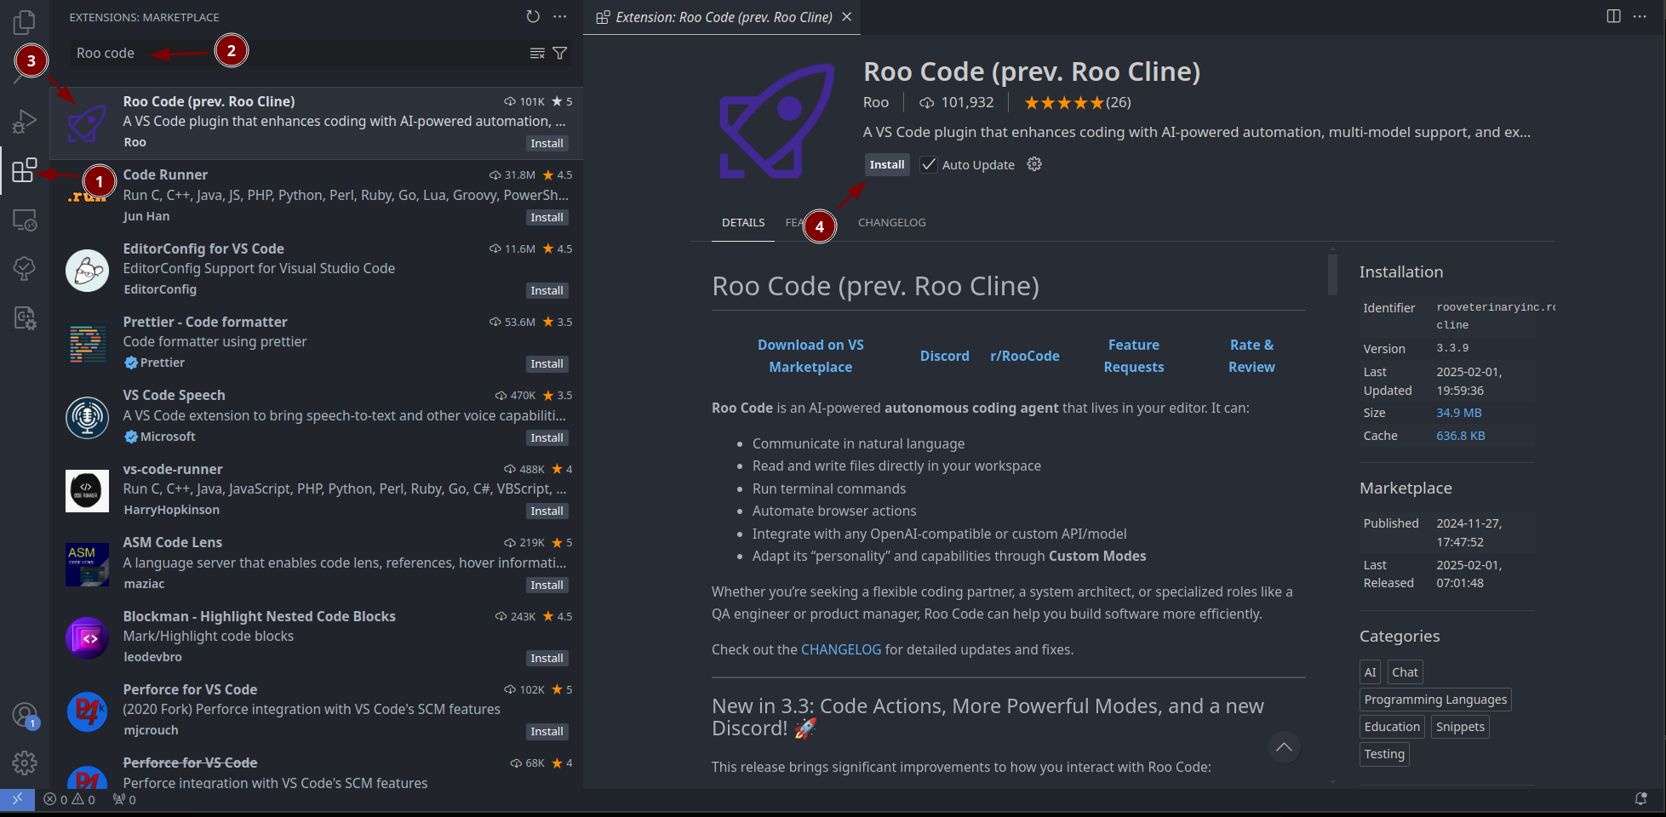This screenshot has width=1666, height=817.
Task: Open the CHANGELOG link in description
Action: pos(841,649)
